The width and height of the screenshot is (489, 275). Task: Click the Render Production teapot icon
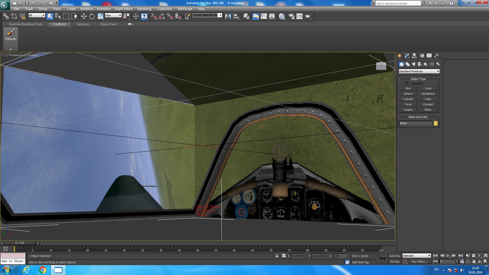coord(308,16)
